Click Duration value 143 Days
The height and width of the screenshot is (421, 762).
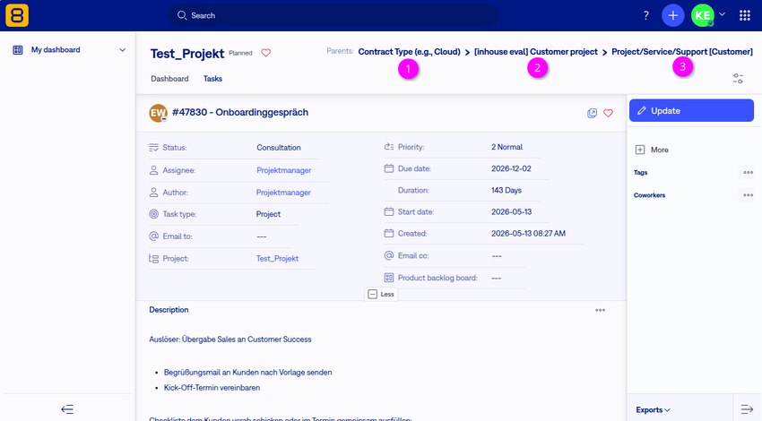point(506,191)
